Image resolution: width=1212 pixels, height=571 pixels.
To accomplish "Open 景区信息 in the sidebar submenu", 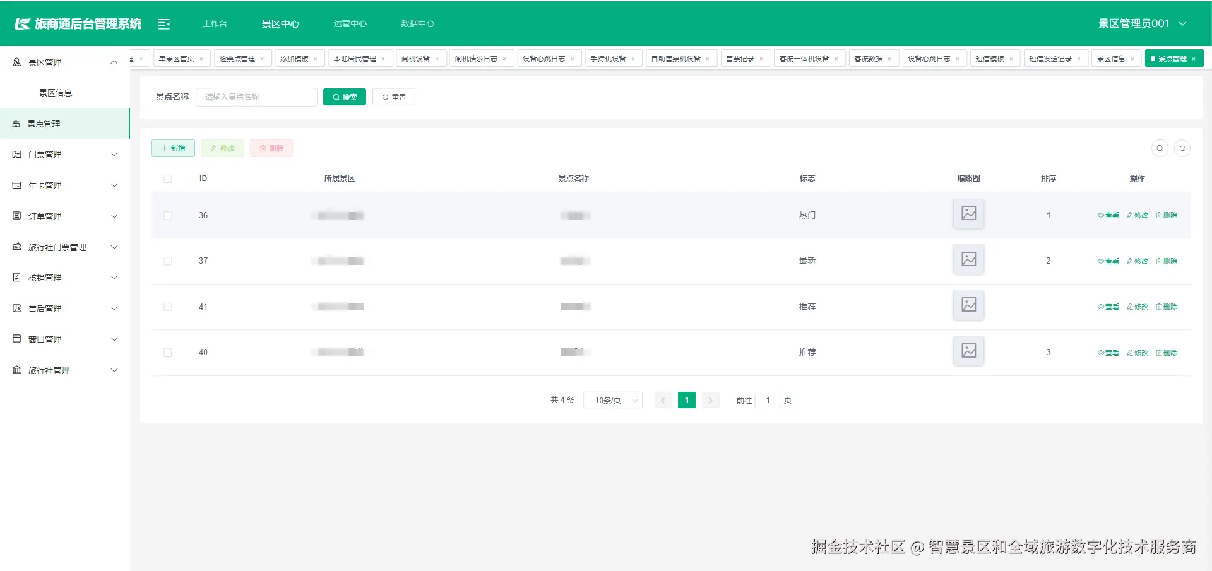I will click(x=56, y=93).
